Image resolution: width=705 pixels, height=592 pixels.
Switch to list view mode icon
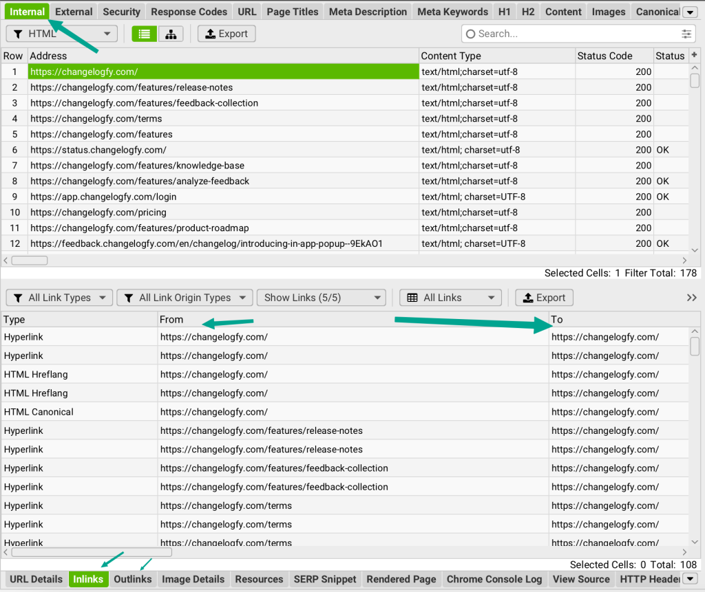click(145, 34)
